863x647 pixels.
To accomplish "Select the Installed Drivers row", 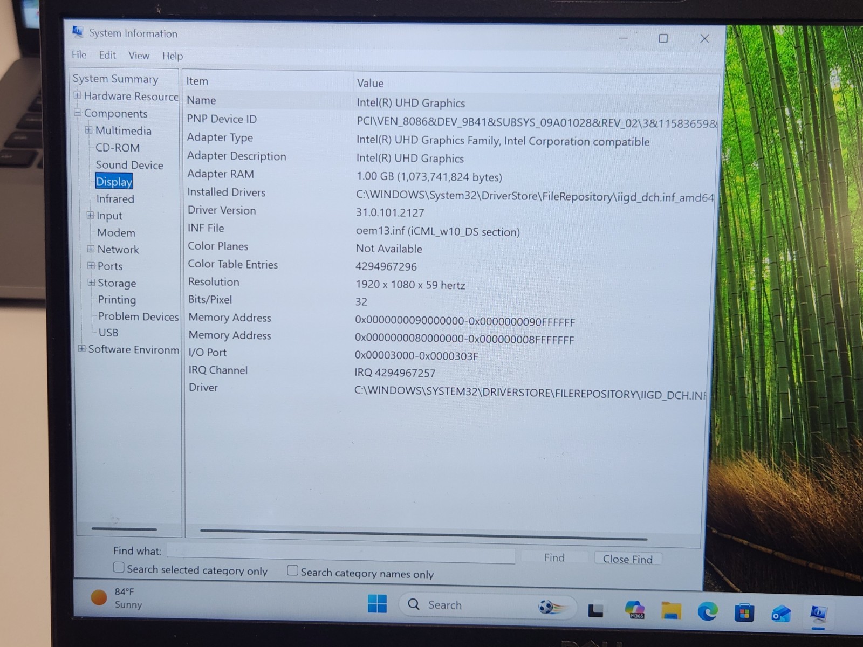I will click(x=451, y=194).
